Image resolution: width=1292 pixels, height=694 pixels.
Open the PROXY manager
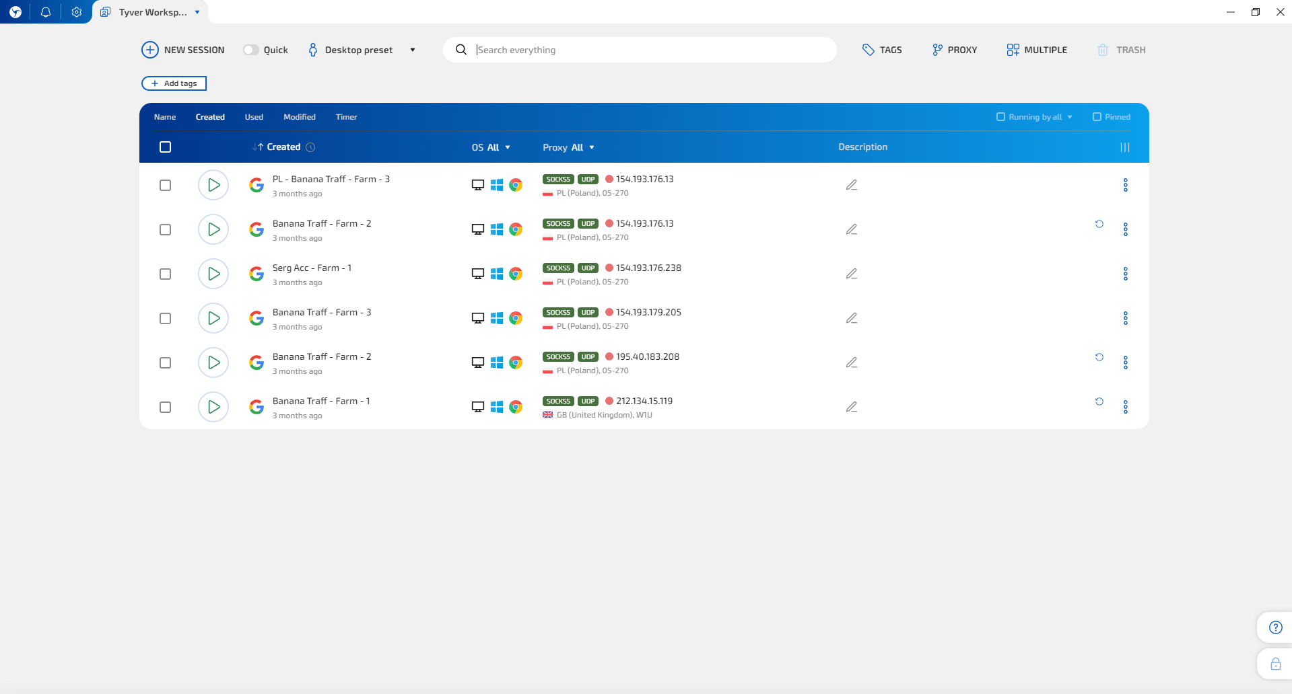[x=955, y=50]
